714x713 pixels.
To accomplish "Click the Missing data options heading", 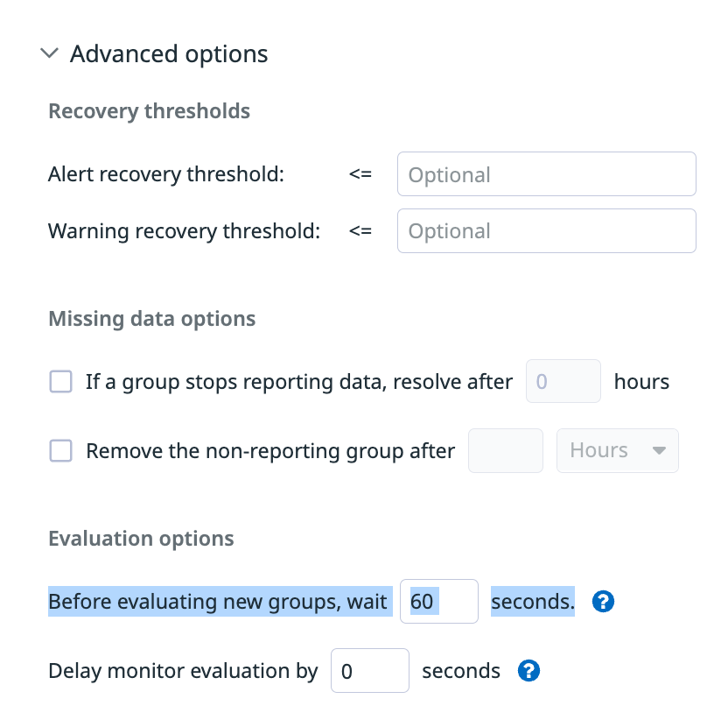I will (152, 319).
